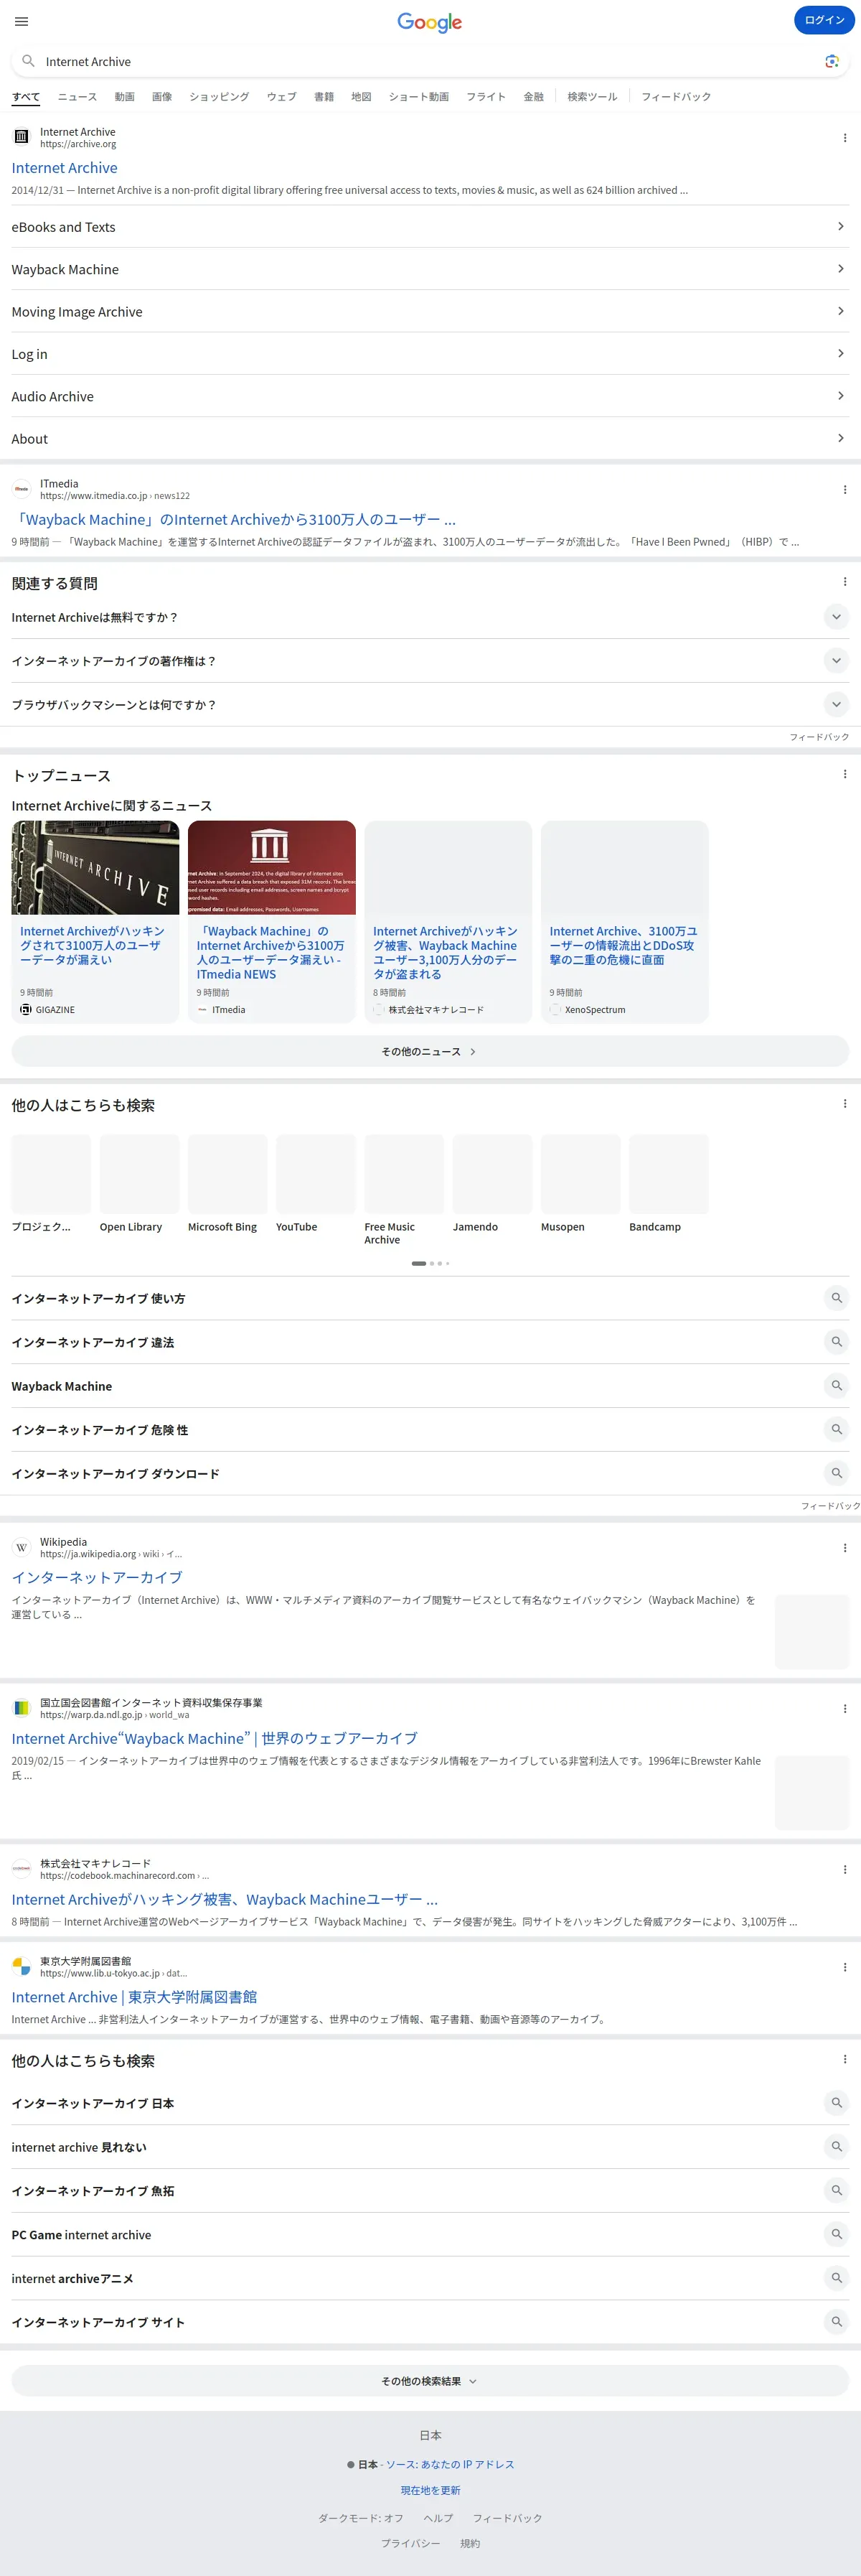Expand Audio Archive sitelink
Screen dimensions: 861x2576
click(x=430, y=396)
